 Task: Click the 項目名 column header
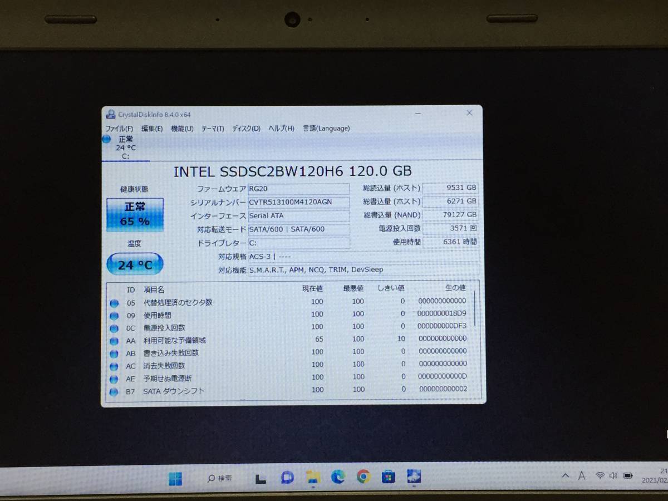click(x=154, y=289)
